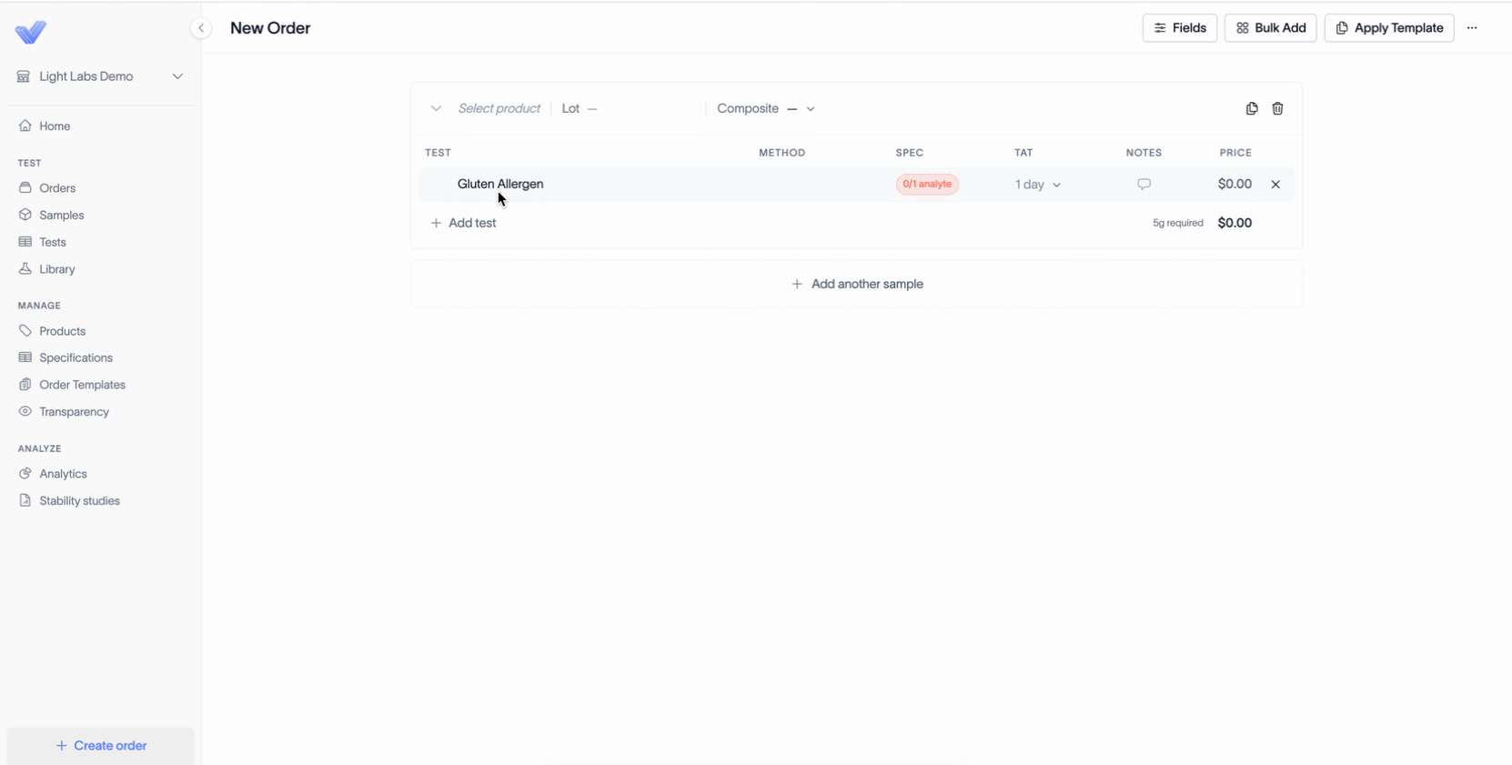
Task: Remove the Gluten Allergen test with X
Action: tap(1275, 185)
